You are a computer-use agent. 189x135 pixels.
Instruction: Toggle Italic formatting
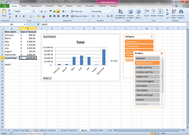tap(20, 16)
